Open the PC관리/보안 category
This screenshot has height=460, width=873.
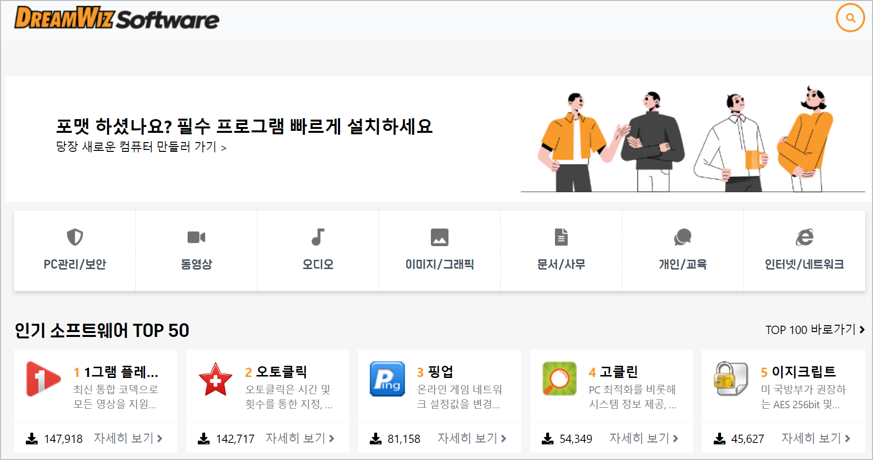click(x=75, y=251)
